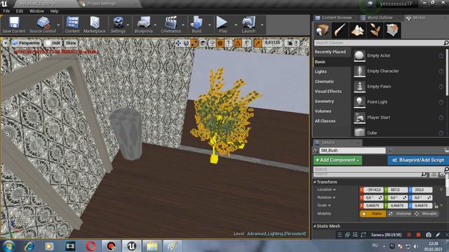Open the File menu
This screenshot has height=252, width=449.
point(6,11)
